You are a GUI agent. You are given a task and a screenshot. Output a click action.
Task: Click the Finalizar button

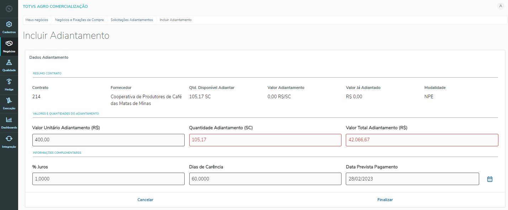pyautogui.click(x=385, y=200)
